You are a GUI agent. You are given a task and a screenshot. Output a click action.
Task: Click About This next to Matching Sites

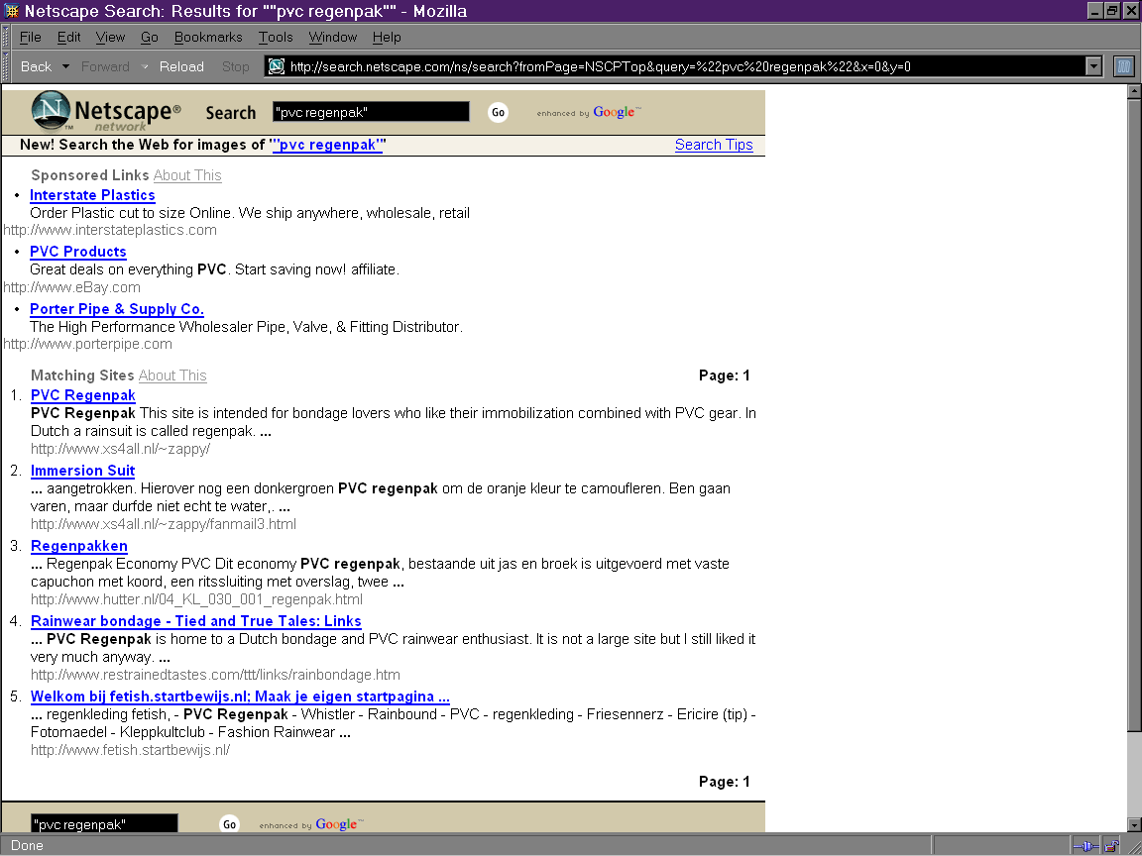(172, 375)
